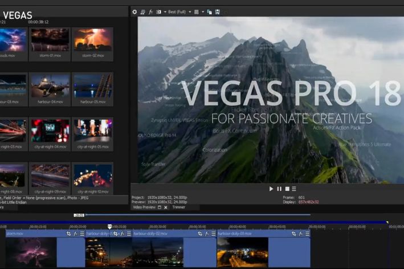
Task: Click the timeline playhead marker
Action: 109,227
